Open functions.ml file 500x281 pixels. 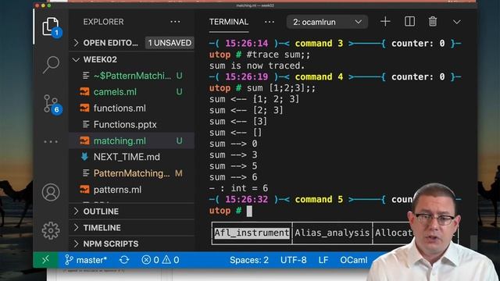point(132,108)
